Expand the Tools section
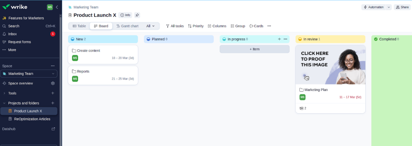Viewport: 412px width, 146px height. [12, 93]
